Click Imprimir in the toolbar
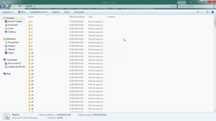The width and height of the screenshot is (216, 121). (x=56, y=12)
